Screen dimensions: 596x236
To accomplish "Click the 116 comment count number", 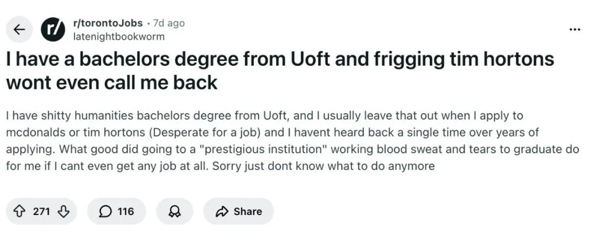I will 126,211.
